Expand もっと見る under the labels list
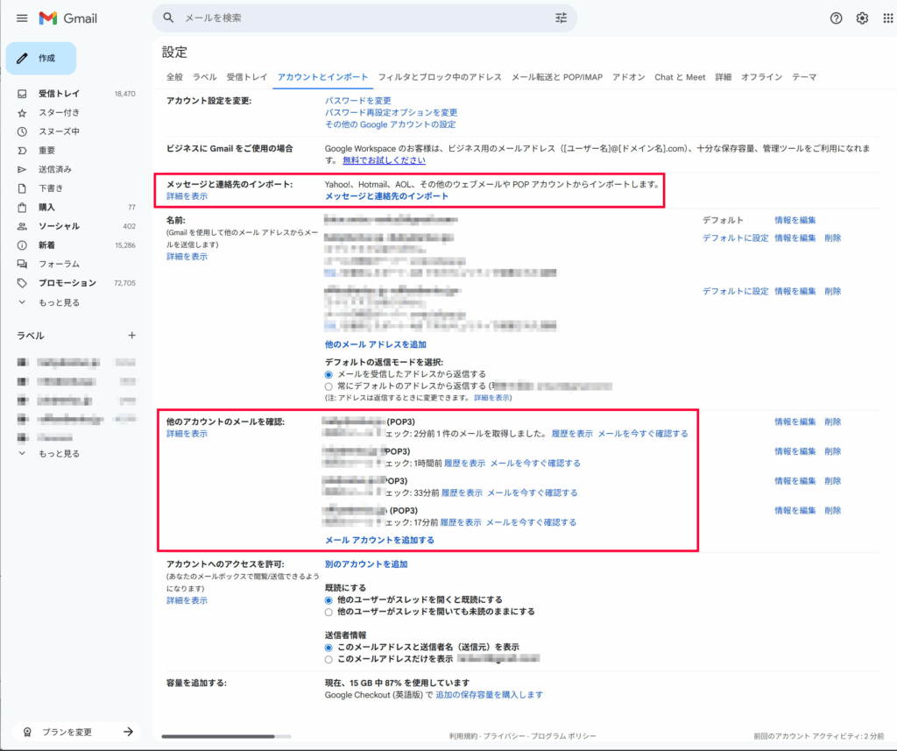The width and height of the screenshot is (897, 751). 58,454
